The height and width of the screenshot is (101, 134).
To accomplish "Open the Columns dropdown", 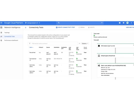I will coord(85,44).
